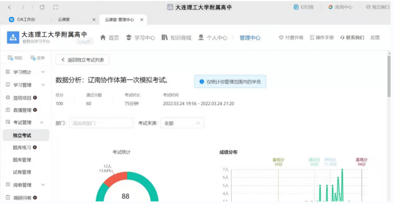Open 题库练习 in the sidebar
The width and height of the screenshot is (394, 204).
click(22, 148)
